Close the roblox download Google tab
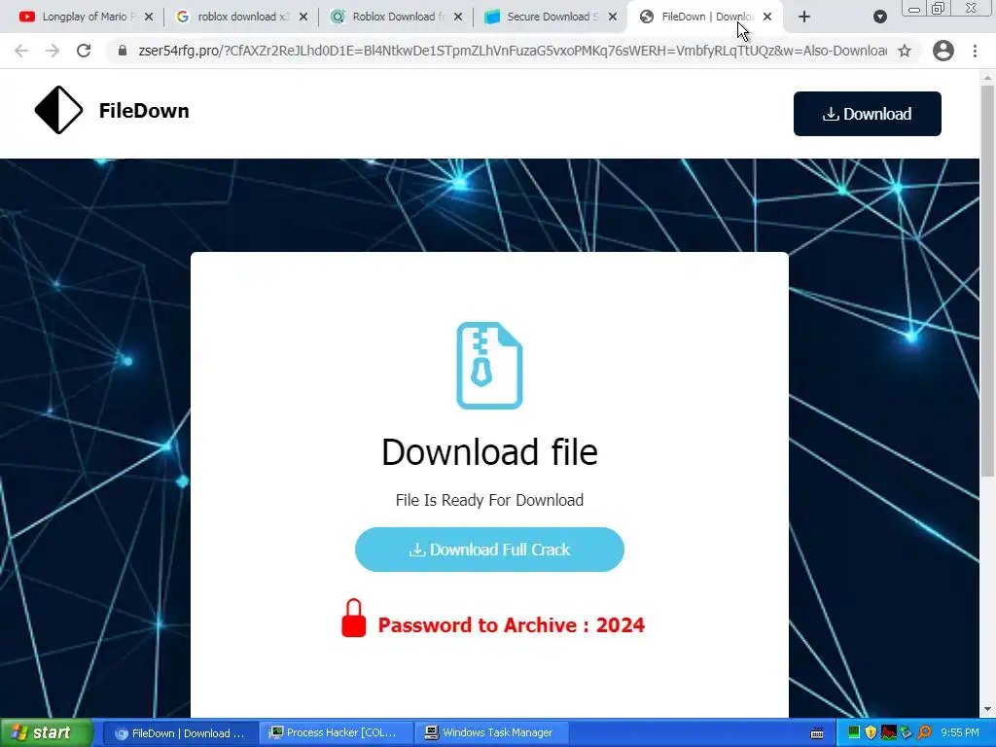 coord(303,18)
